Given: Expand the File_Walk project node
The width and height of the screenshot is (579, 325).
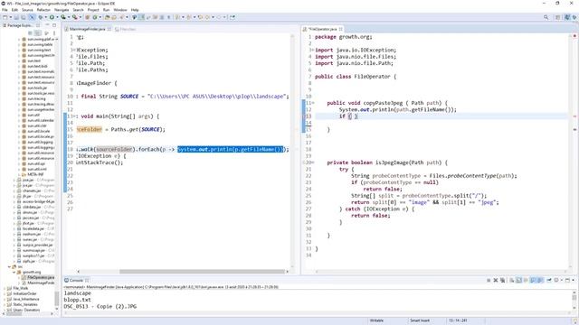Looking at the screenshot, I should tap(5, 288).
